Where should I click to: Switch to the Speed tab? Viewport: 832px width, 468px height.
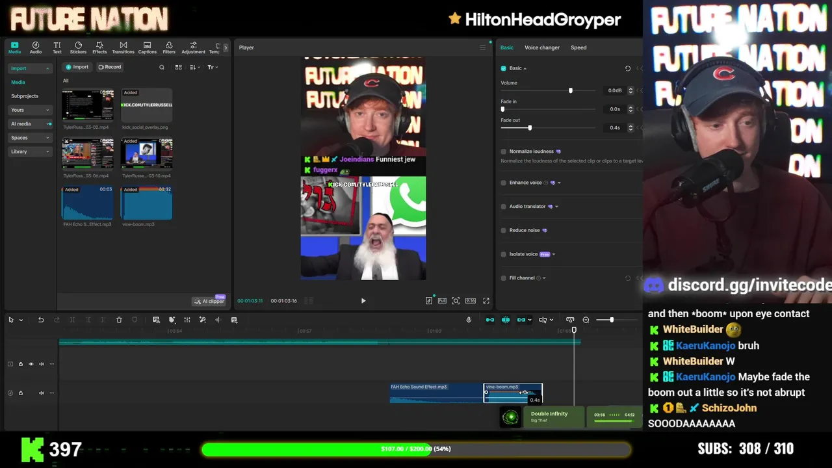(x=578, y=47)
